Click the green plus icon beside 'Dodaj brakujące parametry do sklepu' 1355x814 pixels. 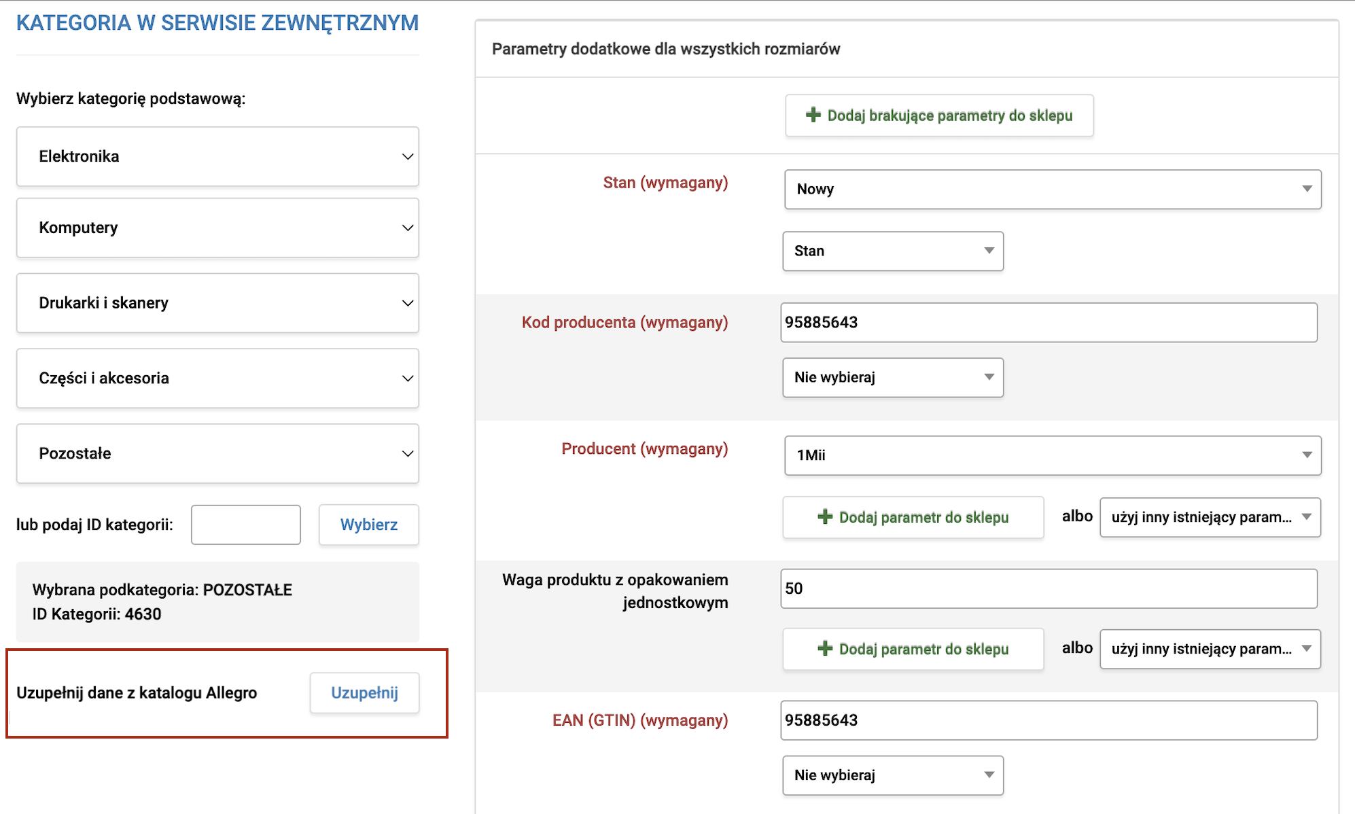pos(813,115)
